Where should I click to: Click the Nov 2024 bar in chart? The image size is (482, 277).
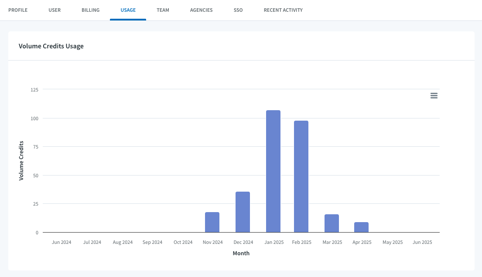point(212,222)
